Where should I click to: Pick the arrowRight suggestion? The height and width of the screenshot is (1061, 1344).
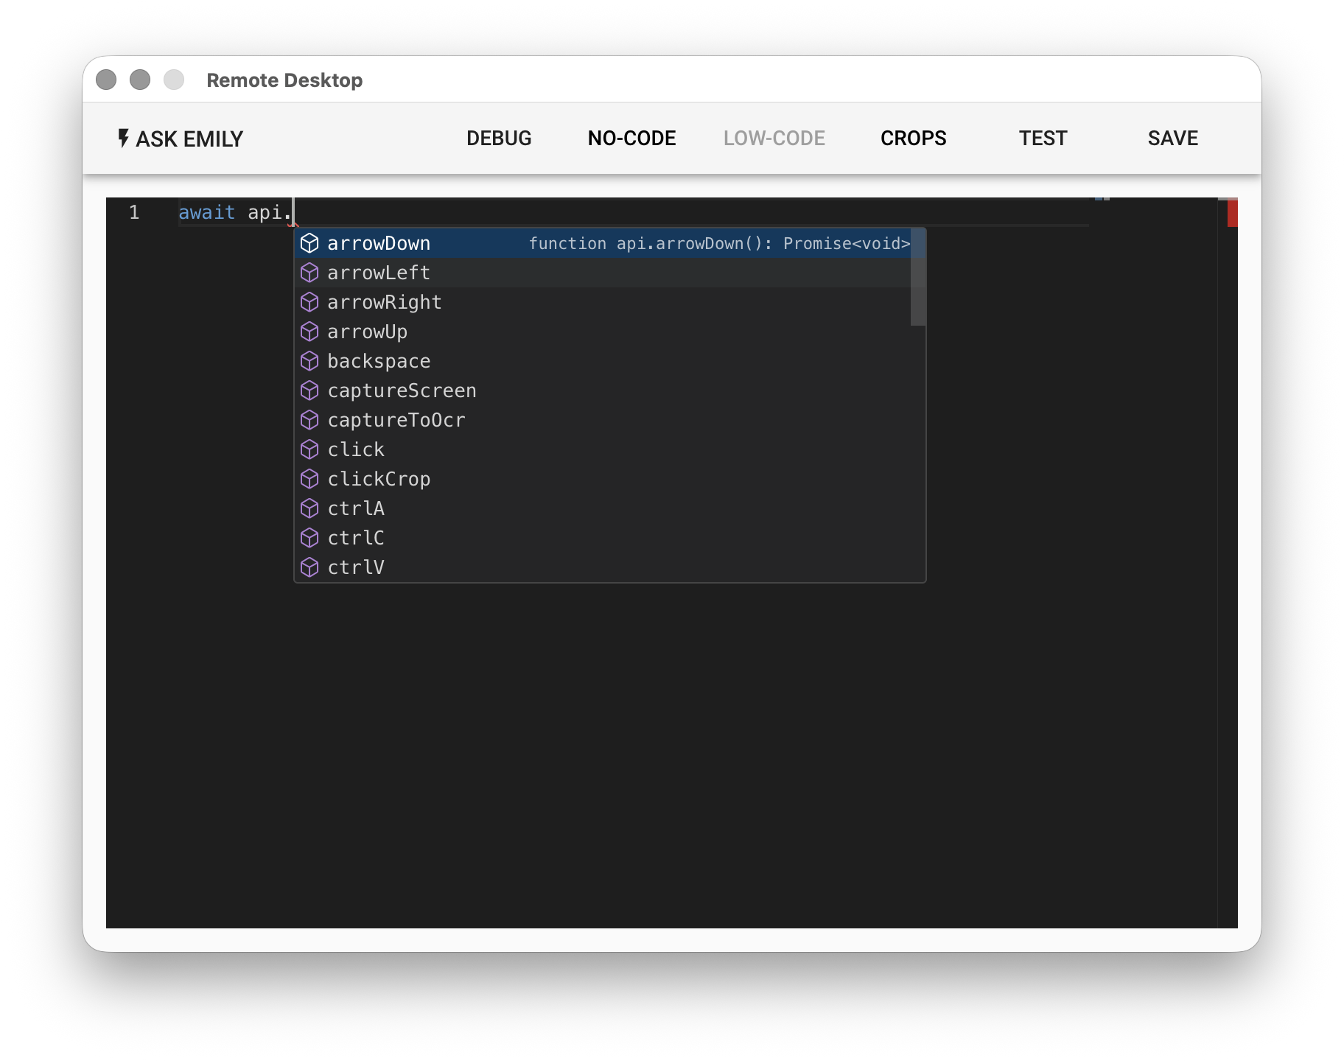(x=609, y=302)
